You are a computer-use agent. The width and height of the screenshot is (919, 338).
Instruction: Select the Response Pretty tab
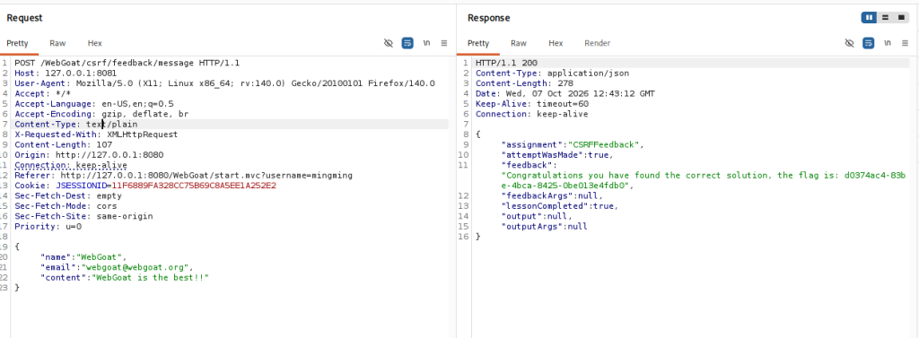point(478,43)
